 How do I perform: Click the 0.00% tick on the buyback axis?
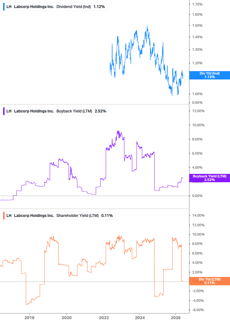pyautogui.click(x=197, y=196)
